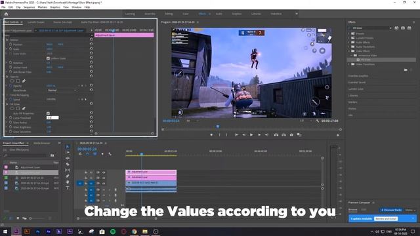Toggle Scale animation stopwatch
Screen dimensions: 420x236
tap(10, 49)
